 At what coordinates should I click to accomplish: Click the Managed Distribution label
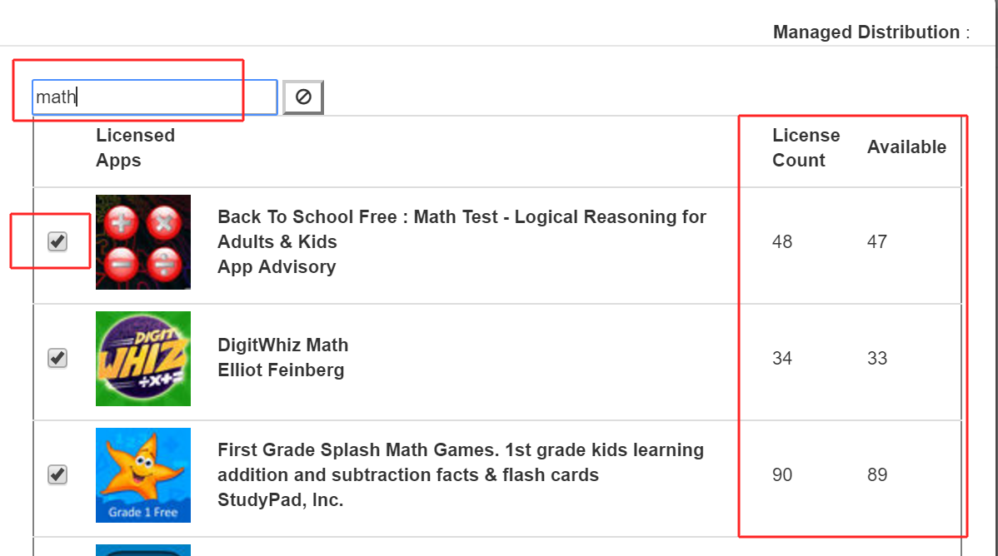[866, 32]
